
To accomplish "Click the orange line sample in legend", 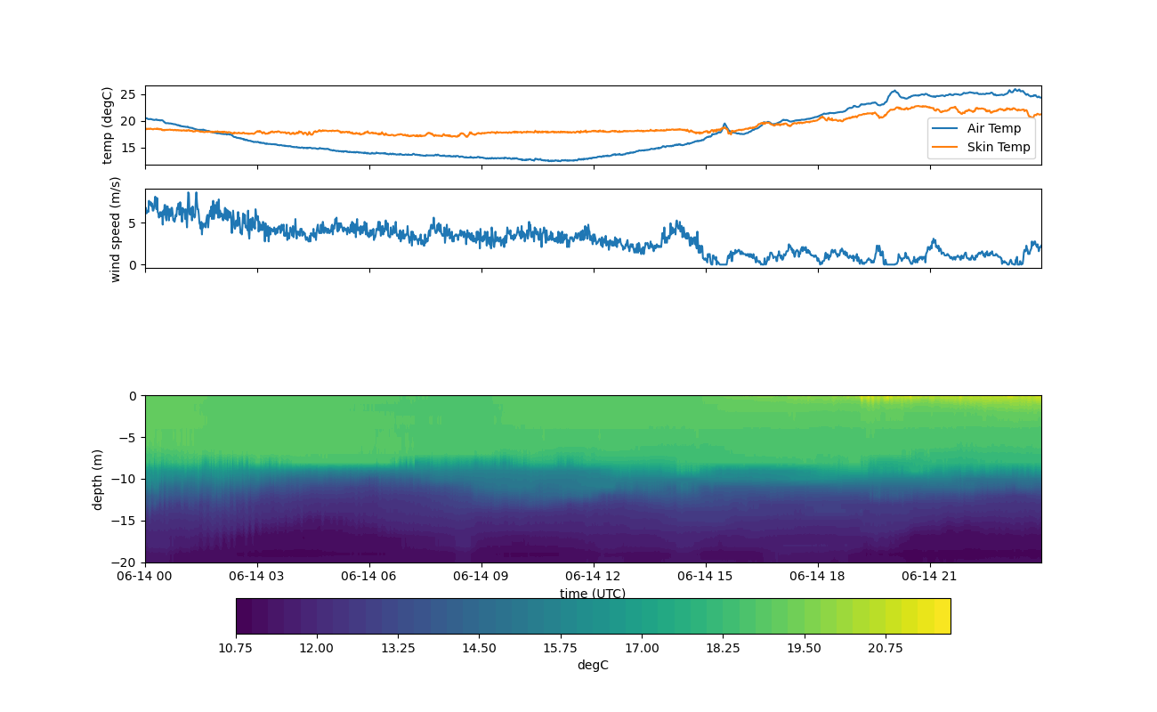I will tap(947, 148).
